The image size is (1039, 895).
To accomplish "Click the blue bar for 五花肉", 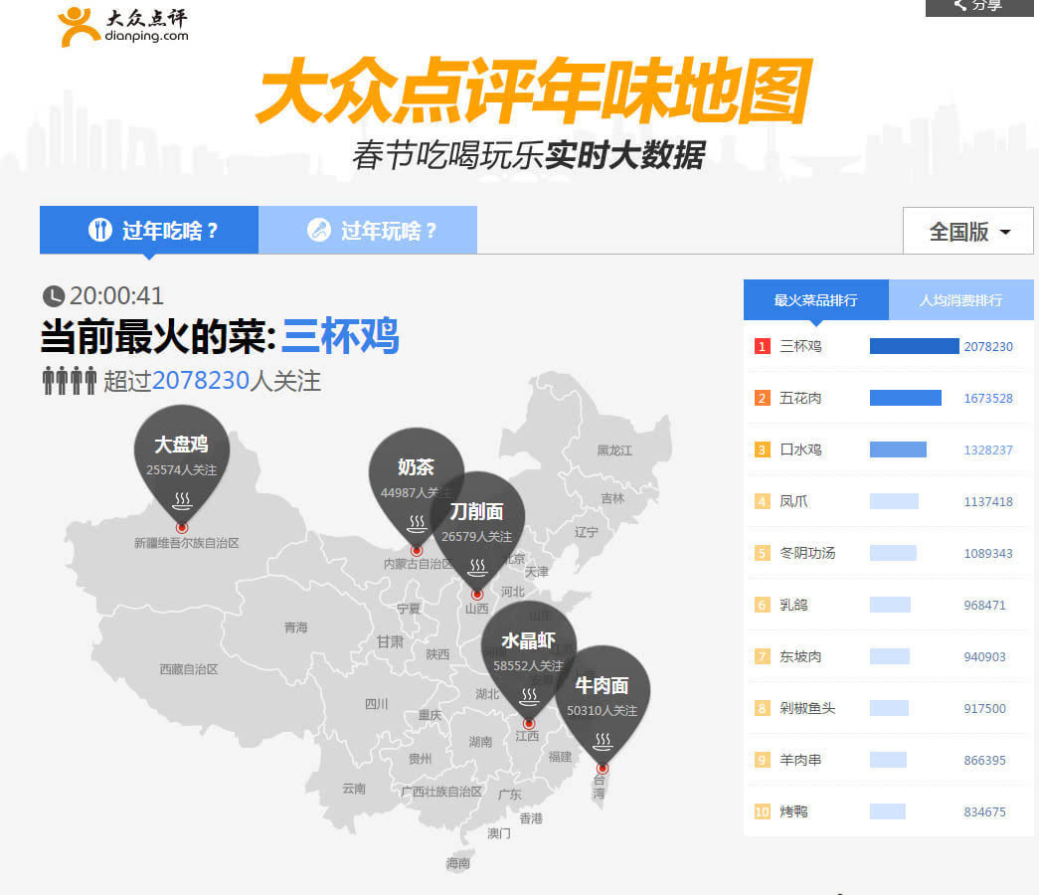I will 906,398.
